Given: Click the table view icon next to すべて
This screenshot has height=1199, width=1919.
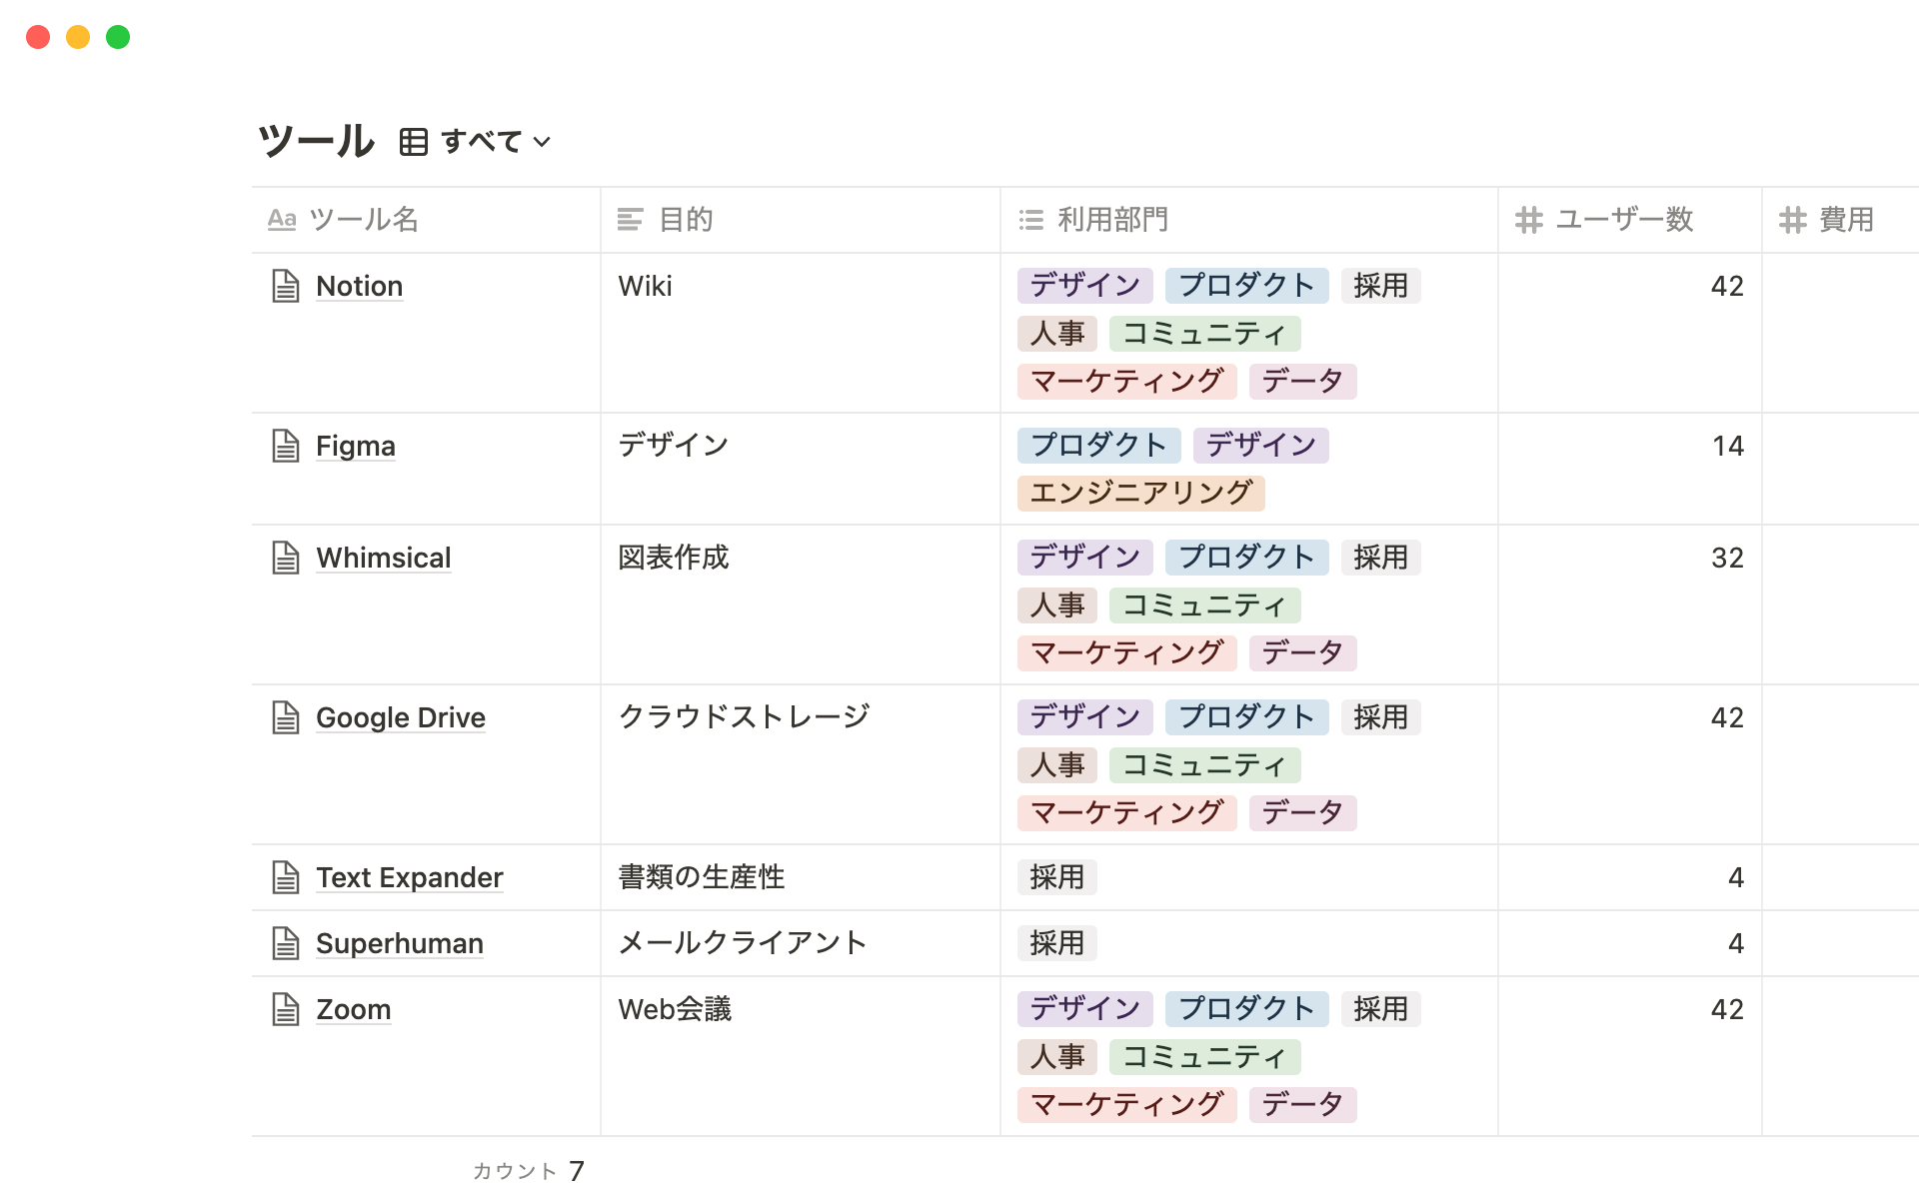Looking at the screenshot, I should click(x=413, y=142).
